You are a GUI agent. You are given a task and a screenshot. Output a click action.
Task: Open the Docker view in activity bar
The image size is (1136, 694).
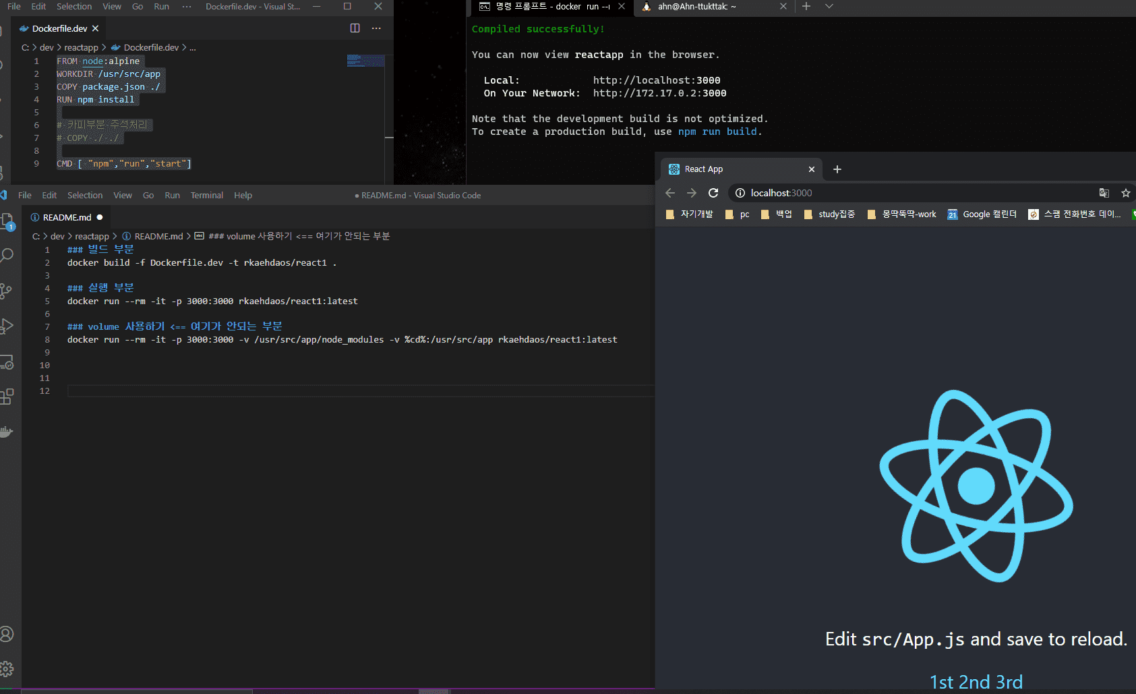[x=7, y=432]
